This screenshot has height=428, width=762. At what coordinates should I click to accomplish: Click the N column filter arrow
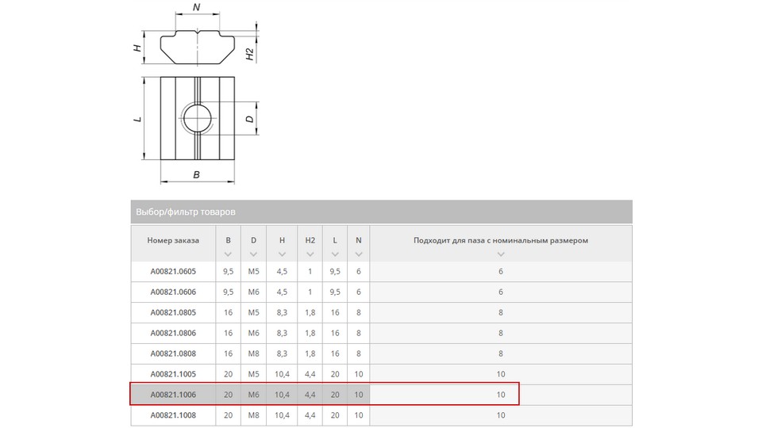359,254
